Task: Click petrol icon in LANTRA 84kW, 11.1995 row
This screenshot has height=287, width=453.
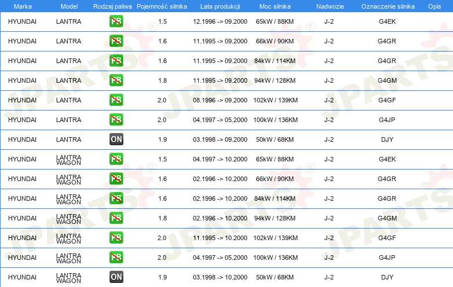Action: (116, 61)
